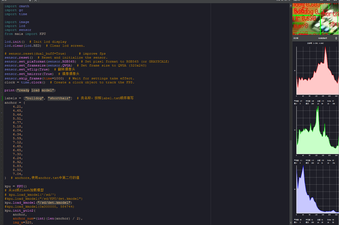Click the anchor value 8.92 in the tuple
Viewport: 339px width, 225px height.
(x=18, y=162)
